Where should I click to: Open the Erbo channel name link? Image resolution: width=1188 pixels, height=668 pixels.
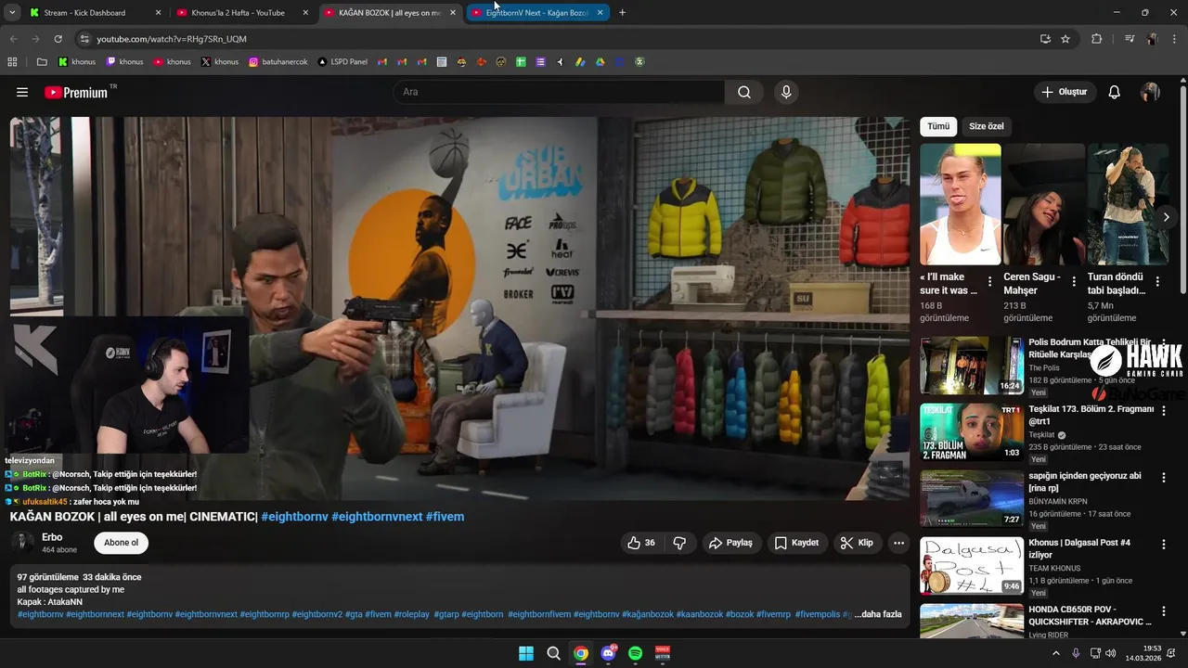click(52, 537)
